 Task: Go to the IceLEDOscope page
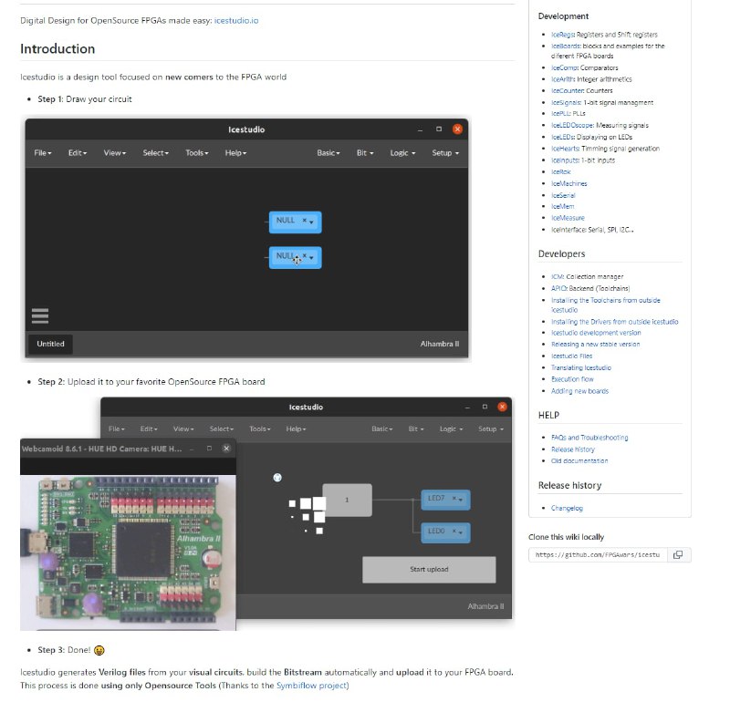pos(572,125)
